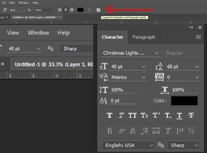
Task: Click the kerning V/A icon
Action: coord(103,77)
